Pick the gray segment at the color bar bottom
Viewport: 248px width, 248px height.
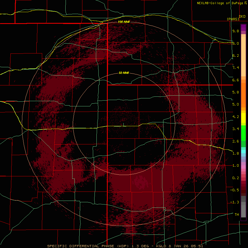(x=243, y=211)
